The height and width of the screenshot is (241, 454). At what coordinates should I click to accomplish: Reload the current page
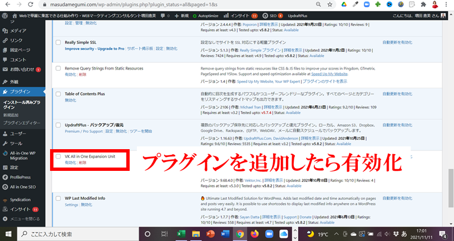coord(30,4)
